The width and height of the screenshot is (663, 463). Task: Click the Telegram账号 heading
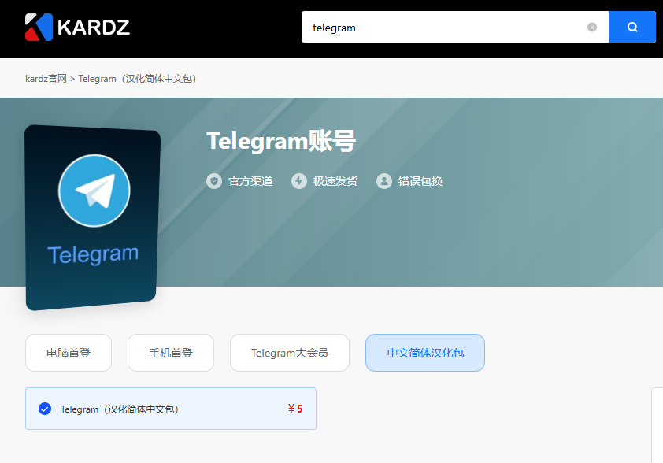(281, 141)
